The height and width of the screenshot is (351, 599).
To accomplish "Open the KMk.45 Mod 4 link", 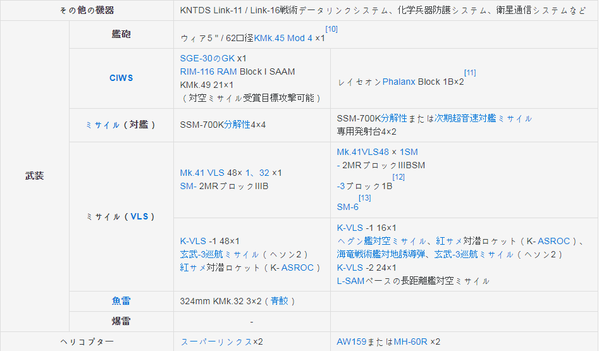I will tap(283, 38).
